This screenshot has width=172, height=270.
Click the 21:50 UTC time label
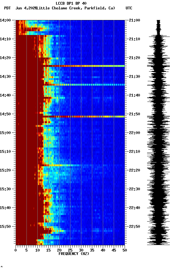pos(135,114)
